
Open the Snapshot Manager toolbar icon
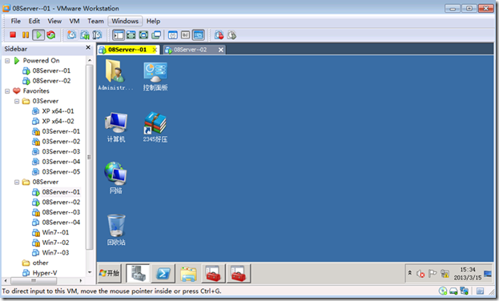pyautogui.click(x=97, y=34)
